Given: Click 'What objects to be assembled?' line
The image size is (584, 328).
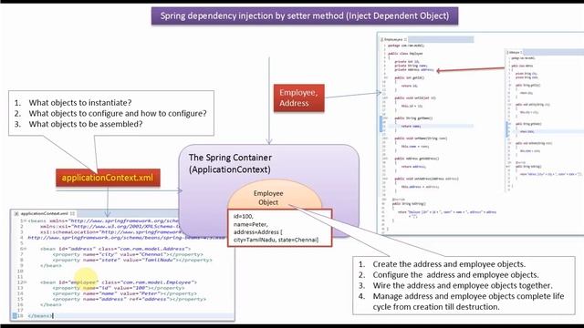Looking at the screenshot, I should click(x=85, y=124).
